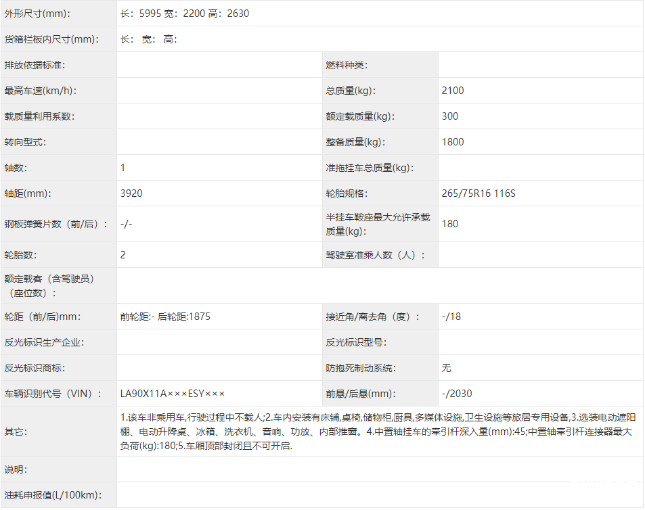The height and width of the screenshot is (510, 645).
Task: Select the VIN code LA90X11A×××ESY×××
Action: pos(173,394)
